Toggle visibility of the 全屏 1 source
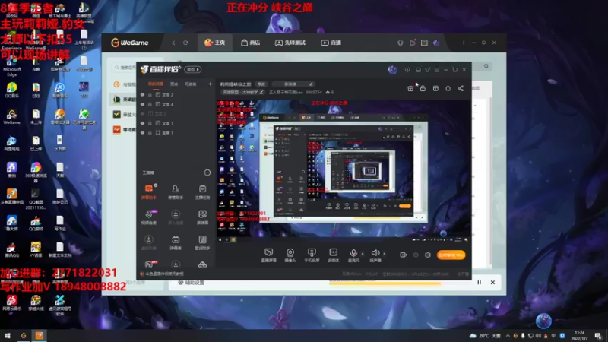 click(142, 132)
